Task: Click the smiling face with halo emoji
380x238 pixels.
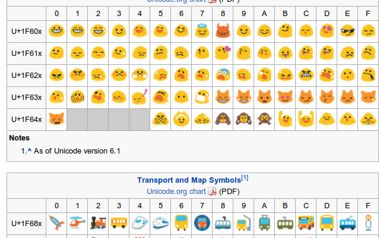Action: 202,31
